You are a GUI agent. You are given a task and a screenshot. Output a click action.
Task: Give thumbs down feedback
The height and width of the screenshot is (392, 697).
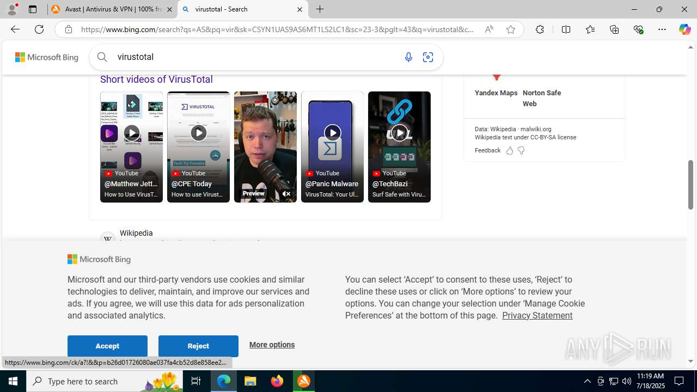pos(521,151)
